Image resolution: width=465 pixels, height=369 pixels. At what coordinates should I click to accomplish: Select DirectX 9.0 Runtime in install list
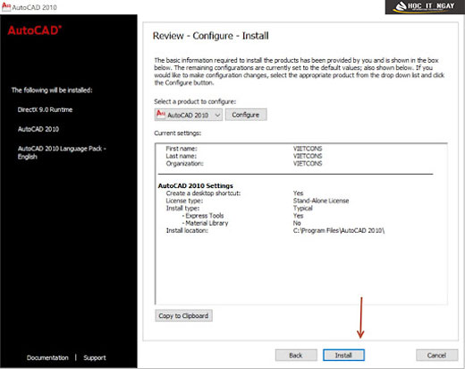pyautogui.click(x=45, y=109)
